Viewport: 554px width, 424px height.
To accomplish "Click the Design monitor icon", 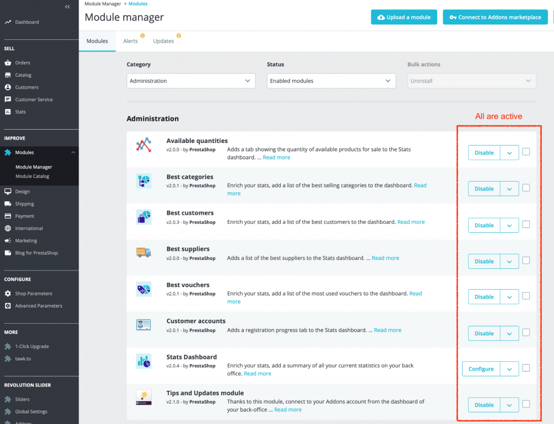I will (8, 191).
